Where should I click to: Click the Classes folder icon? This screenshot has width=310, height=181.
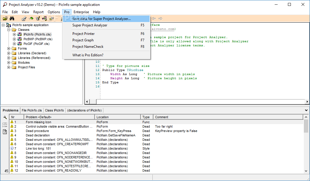[14, 30]
